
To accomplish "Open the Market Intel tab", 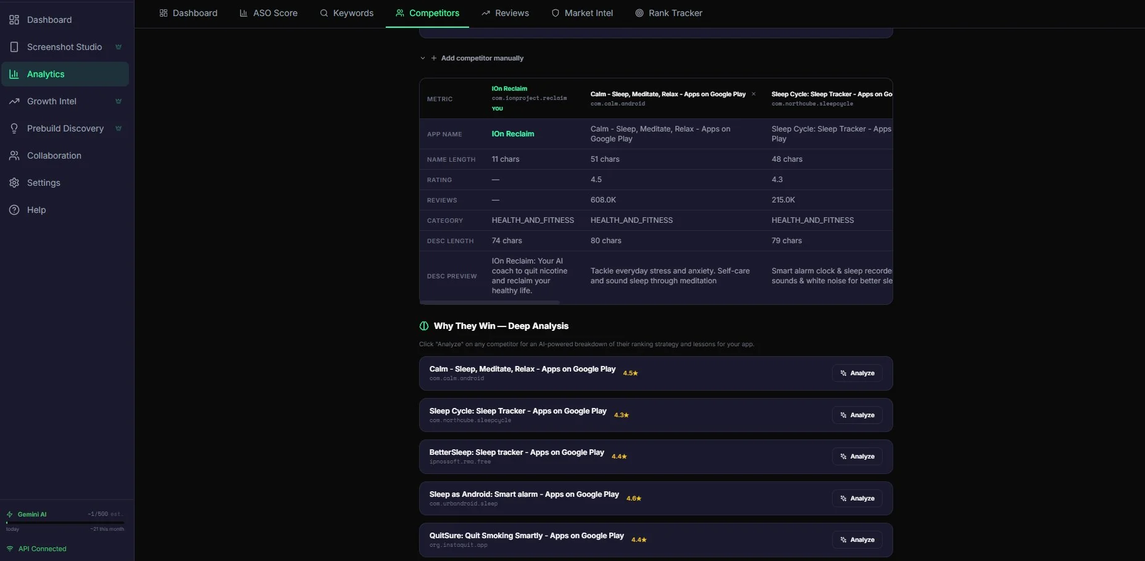I will 582,13.
